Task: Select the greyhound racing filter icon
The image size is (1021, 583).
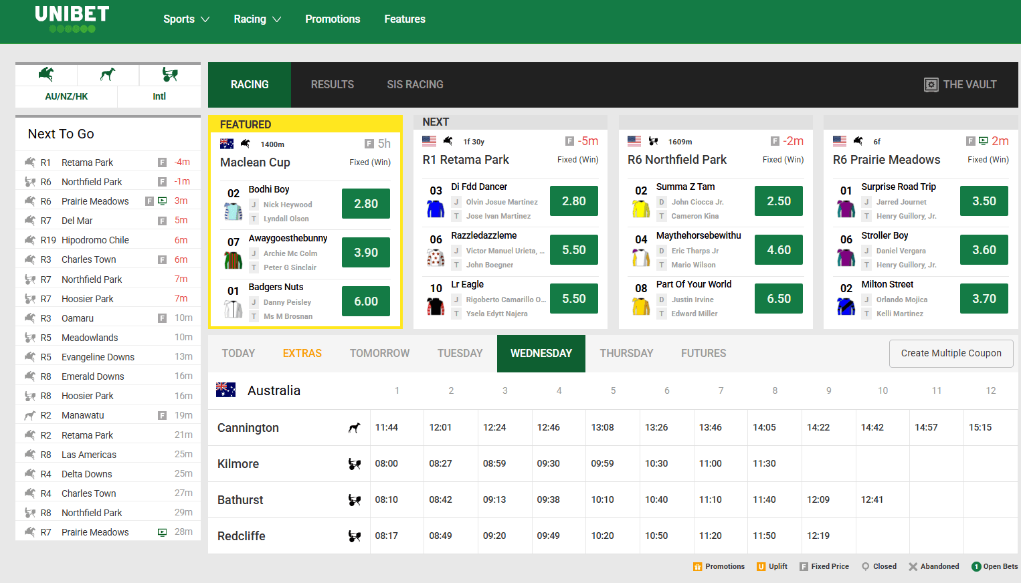Action: (108, 74)
